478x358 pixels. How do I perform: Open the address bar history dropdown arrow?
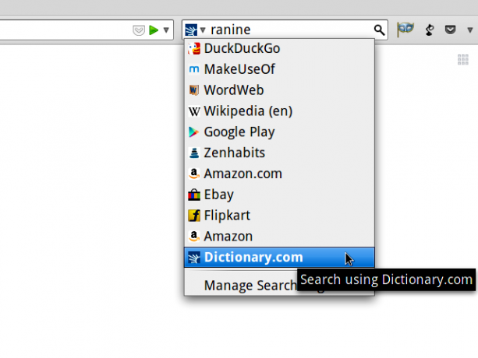pyautogui.click(x=166, y=30)
